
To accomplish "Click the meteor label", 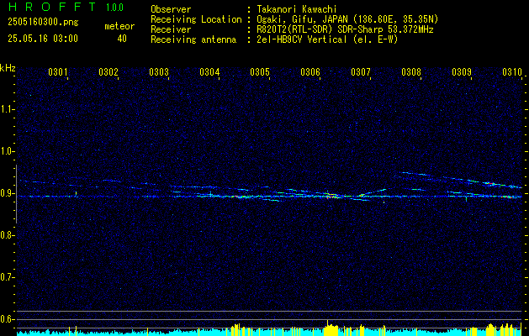I will click(x=119, y=26).
